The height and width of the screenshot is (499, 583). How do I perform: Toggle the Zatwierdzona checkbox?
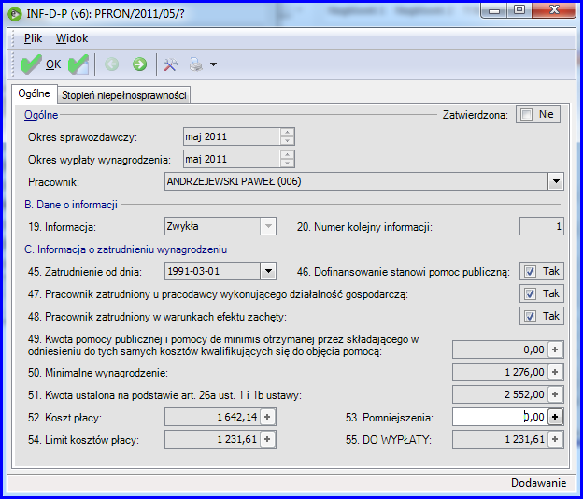(x=527, y=115)
